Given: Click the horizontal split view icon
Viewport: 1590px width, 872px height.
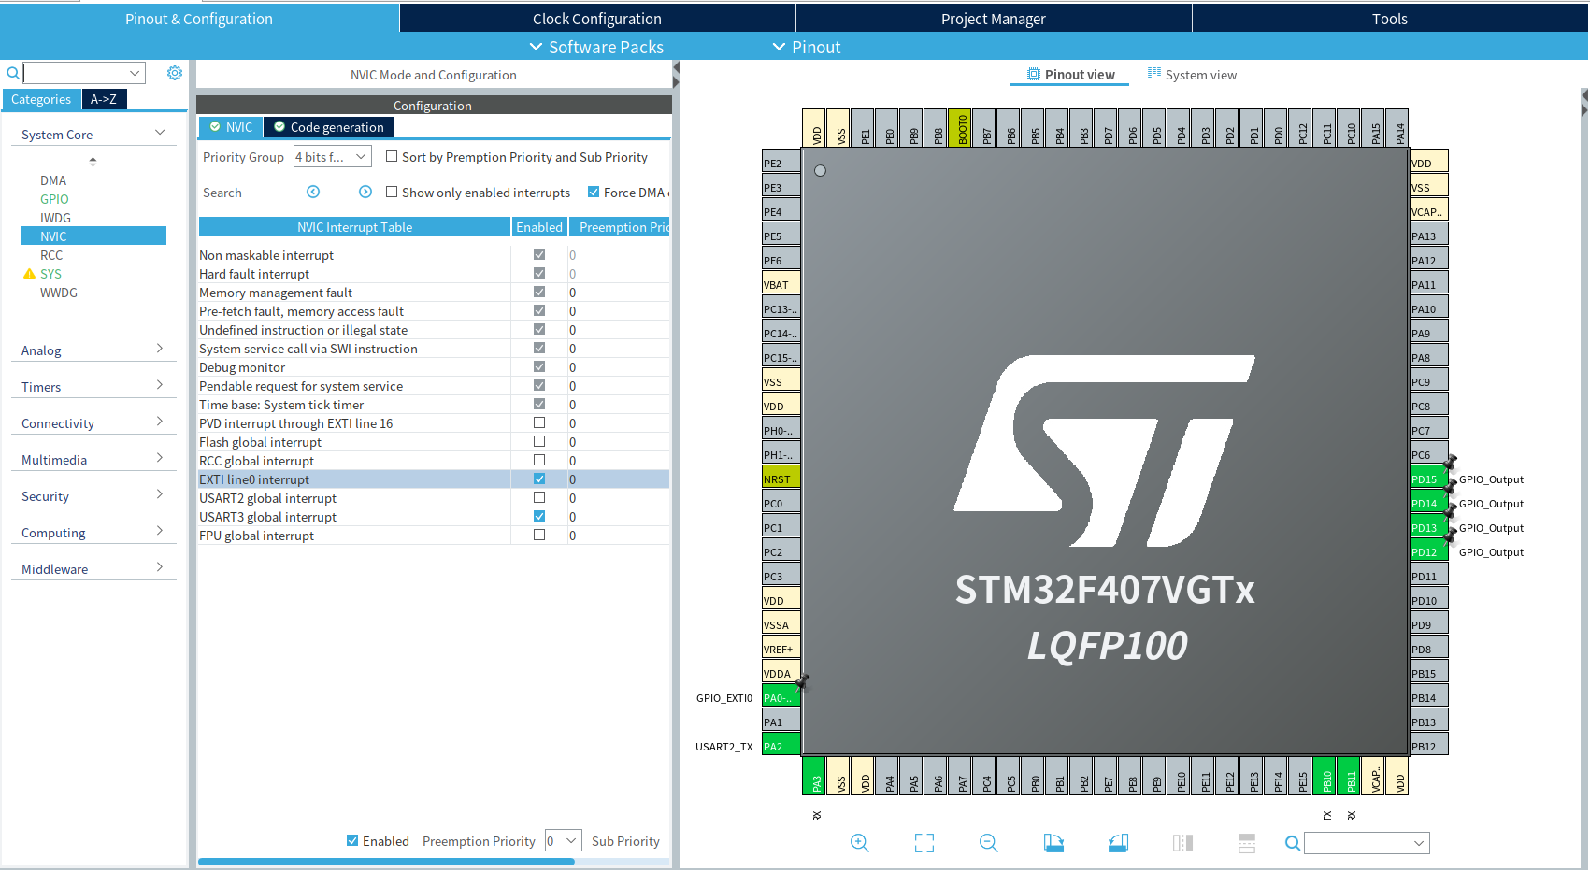Looking at the screenshot, I should pos(1247,843).
